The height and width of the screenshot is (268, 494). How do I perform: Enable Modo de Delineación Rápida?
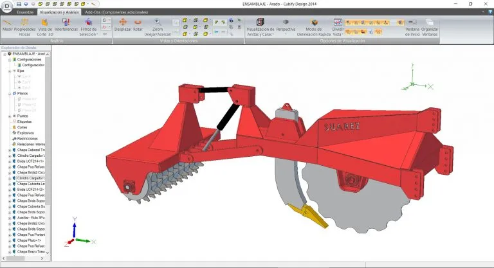point(313,26)
